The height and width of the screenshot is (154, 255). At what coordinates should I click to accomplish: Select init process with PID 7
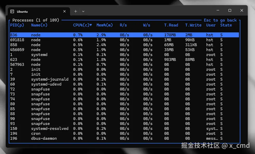click(125, 74)
